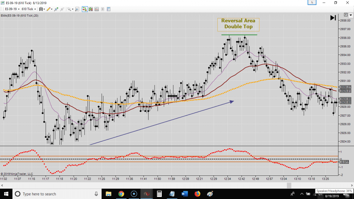Open the ES 09-19 instrument selector

(12, 9)
